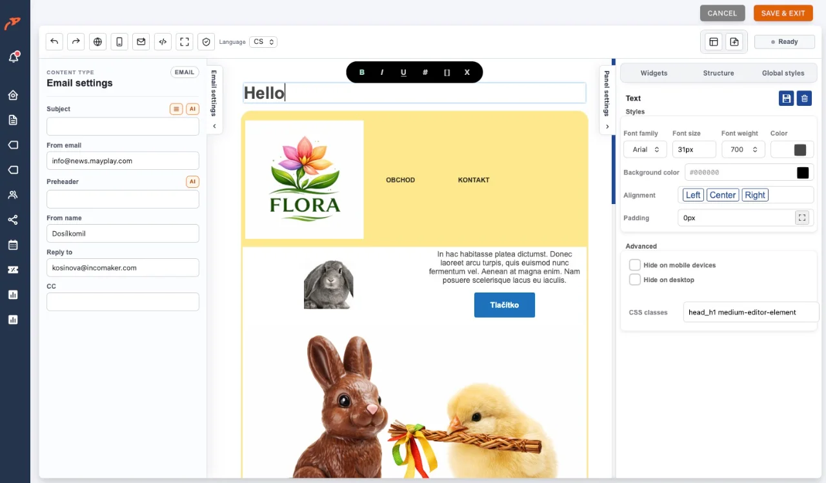Open calendar icon in sidebar
Viewport: 826px width, 483px height.
[x=13, y=245]
